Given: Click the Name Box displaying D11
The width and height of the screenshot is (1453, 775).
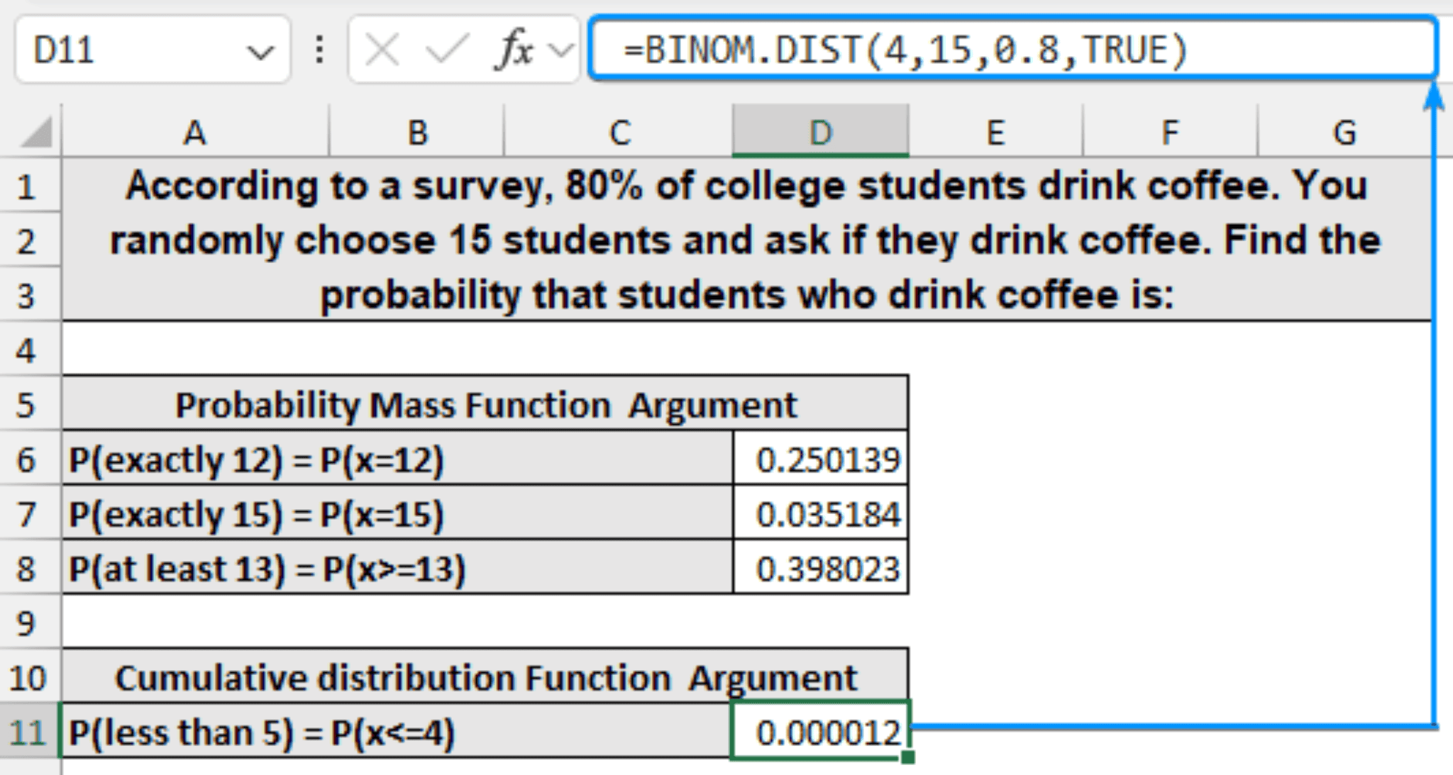Looking at the screenshot, I should pos(106,47).
